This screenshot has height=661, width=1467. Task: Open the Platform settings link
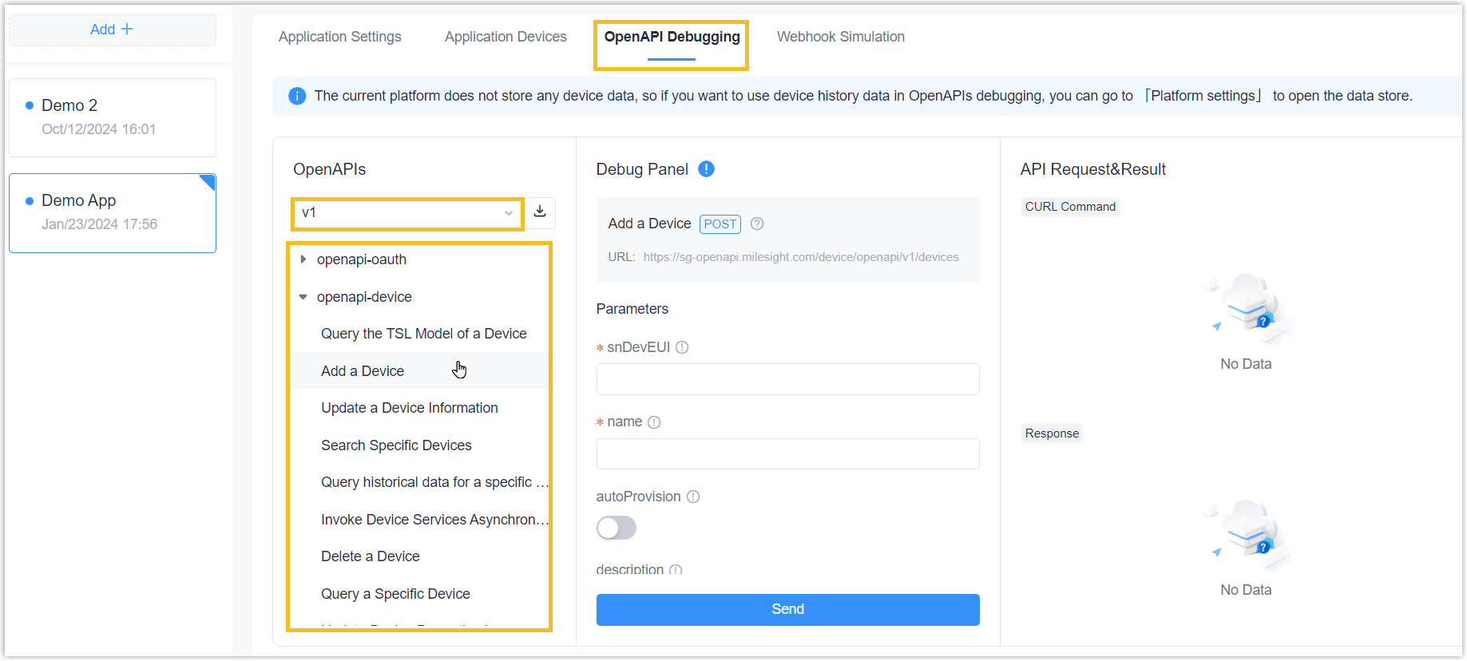coord(1203,96)
